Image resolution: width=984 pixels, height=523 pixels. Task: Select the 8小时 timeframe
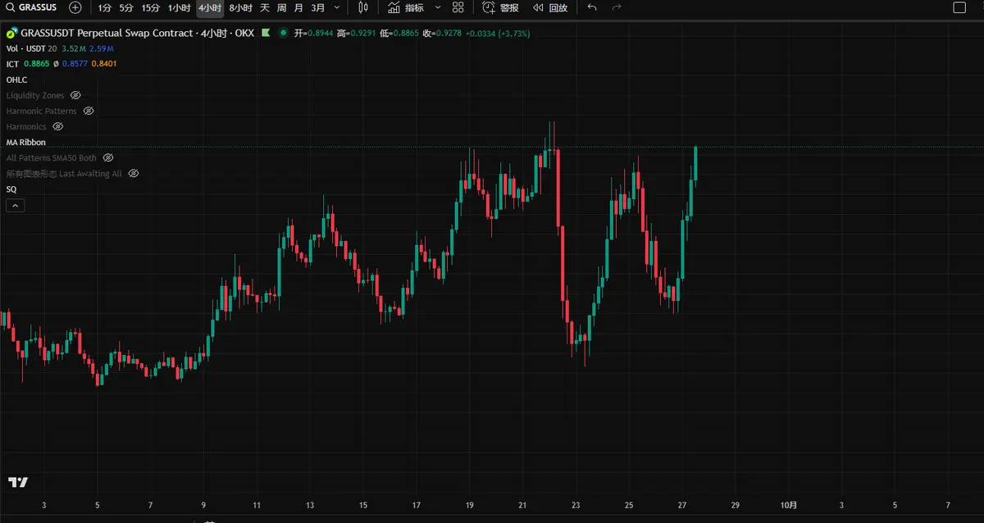point(240,7)
